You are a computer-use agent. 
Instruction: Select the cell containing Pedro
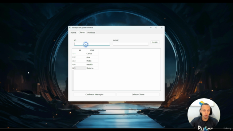click(x=92, y=61)
